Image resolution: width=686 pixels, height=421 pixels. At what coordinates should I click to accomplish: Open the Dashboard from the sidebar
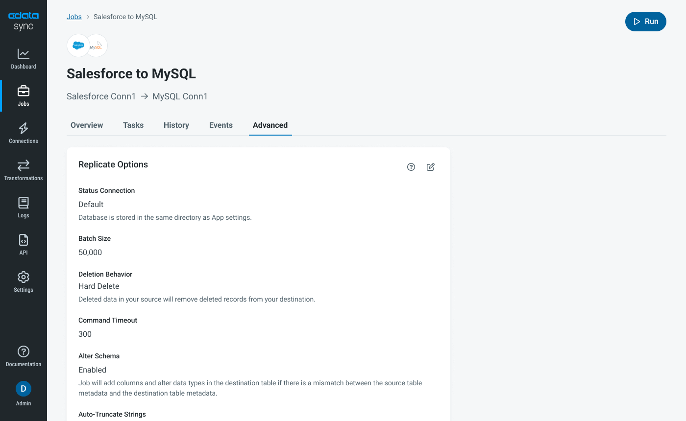tap(23, 58)
